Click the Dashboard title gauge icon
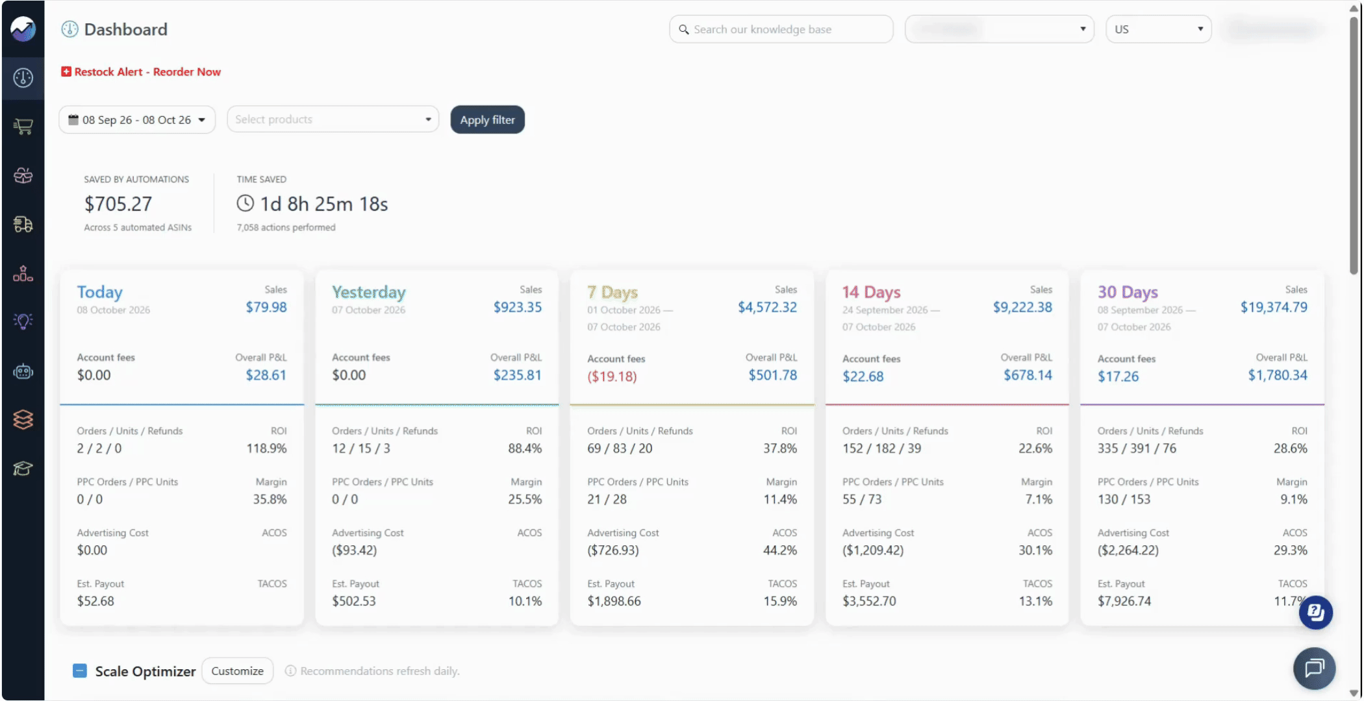Screen dimensions: 1364x701 point(69,29)
